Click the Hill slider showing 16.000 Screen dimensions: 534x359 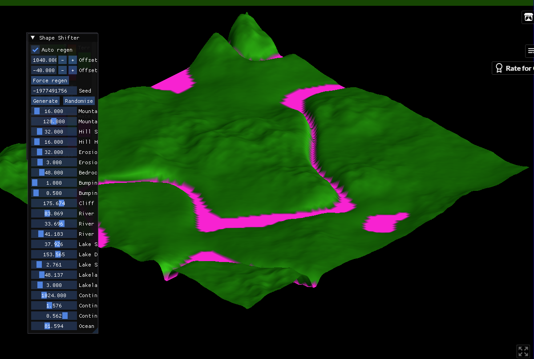[x=54, y=142]
